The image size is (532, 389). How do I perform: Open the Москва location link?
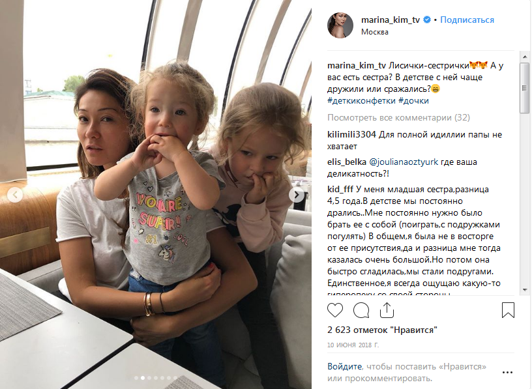pyautogui.click(x=375, y=32)
